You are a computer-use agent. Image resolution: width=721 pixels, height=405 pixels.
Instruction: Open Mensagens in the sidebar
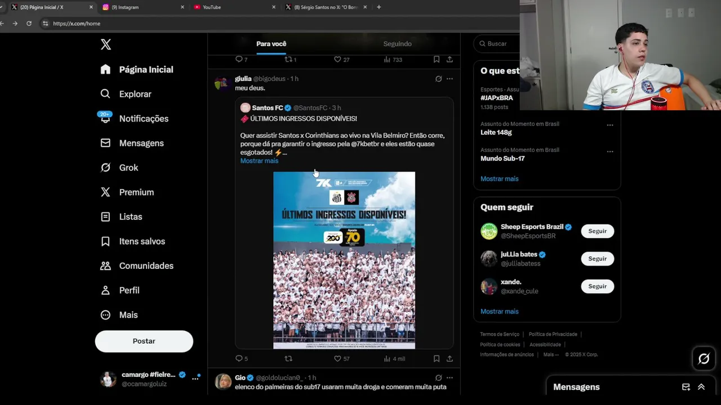pyautogui.click(x=132, y=143)
